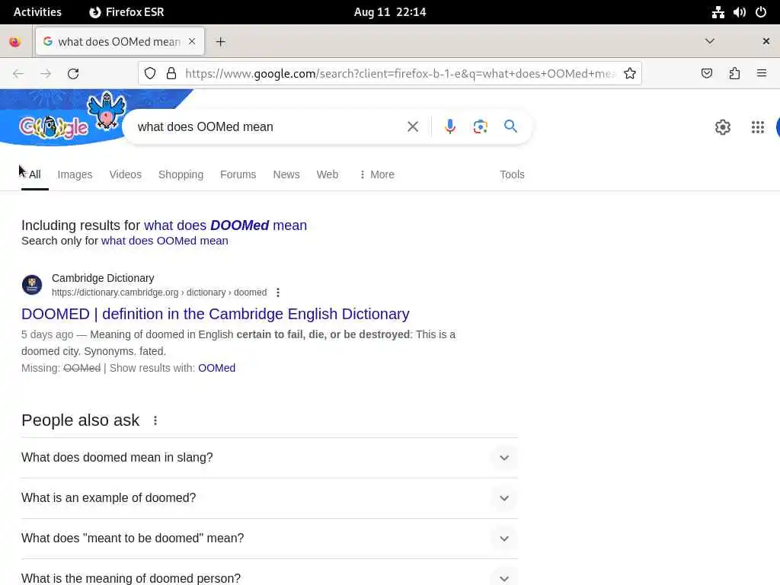Open the search Tools options
The height and width of the screenshot is (585, 780).
point(512,174)
